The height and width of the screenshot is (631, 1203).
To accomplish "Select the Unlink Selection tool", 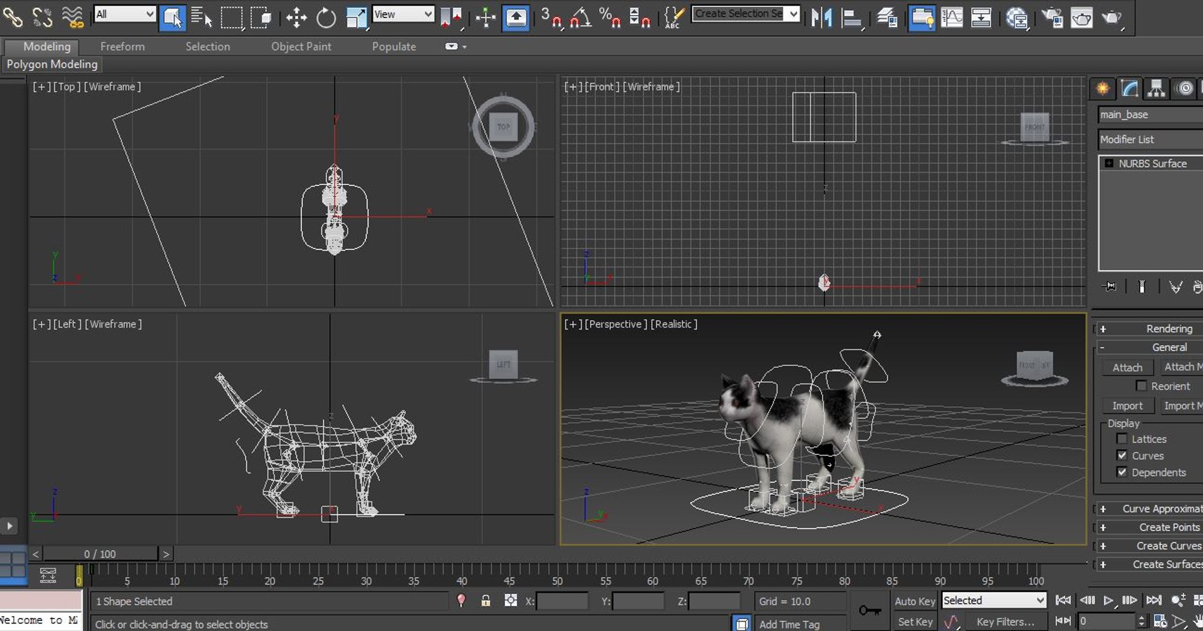I will coord(42,17).
